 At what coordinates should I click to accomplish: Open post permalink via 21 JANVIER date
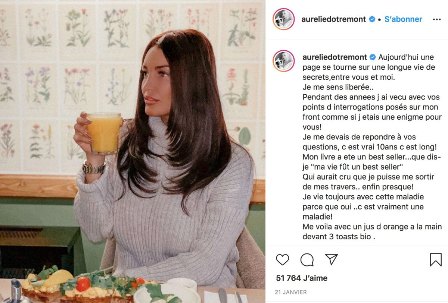(x=291, y=292)
